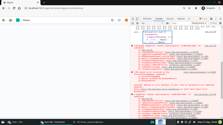The image size is (223, 125).
Task: Open the Chromium three-dot menu
Action: click(x=219, y=8)
